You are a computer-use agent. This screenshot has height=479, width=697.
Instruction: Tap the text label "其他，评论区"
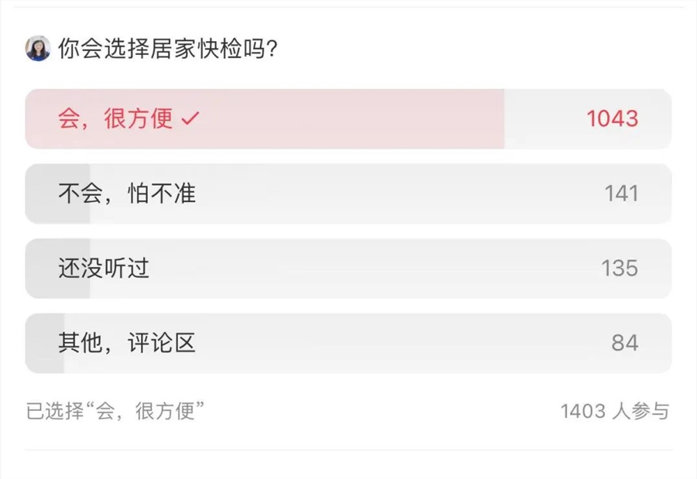click(127, 343)
